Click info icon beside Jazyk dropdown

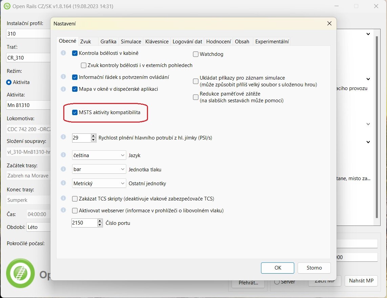[63, 155]
